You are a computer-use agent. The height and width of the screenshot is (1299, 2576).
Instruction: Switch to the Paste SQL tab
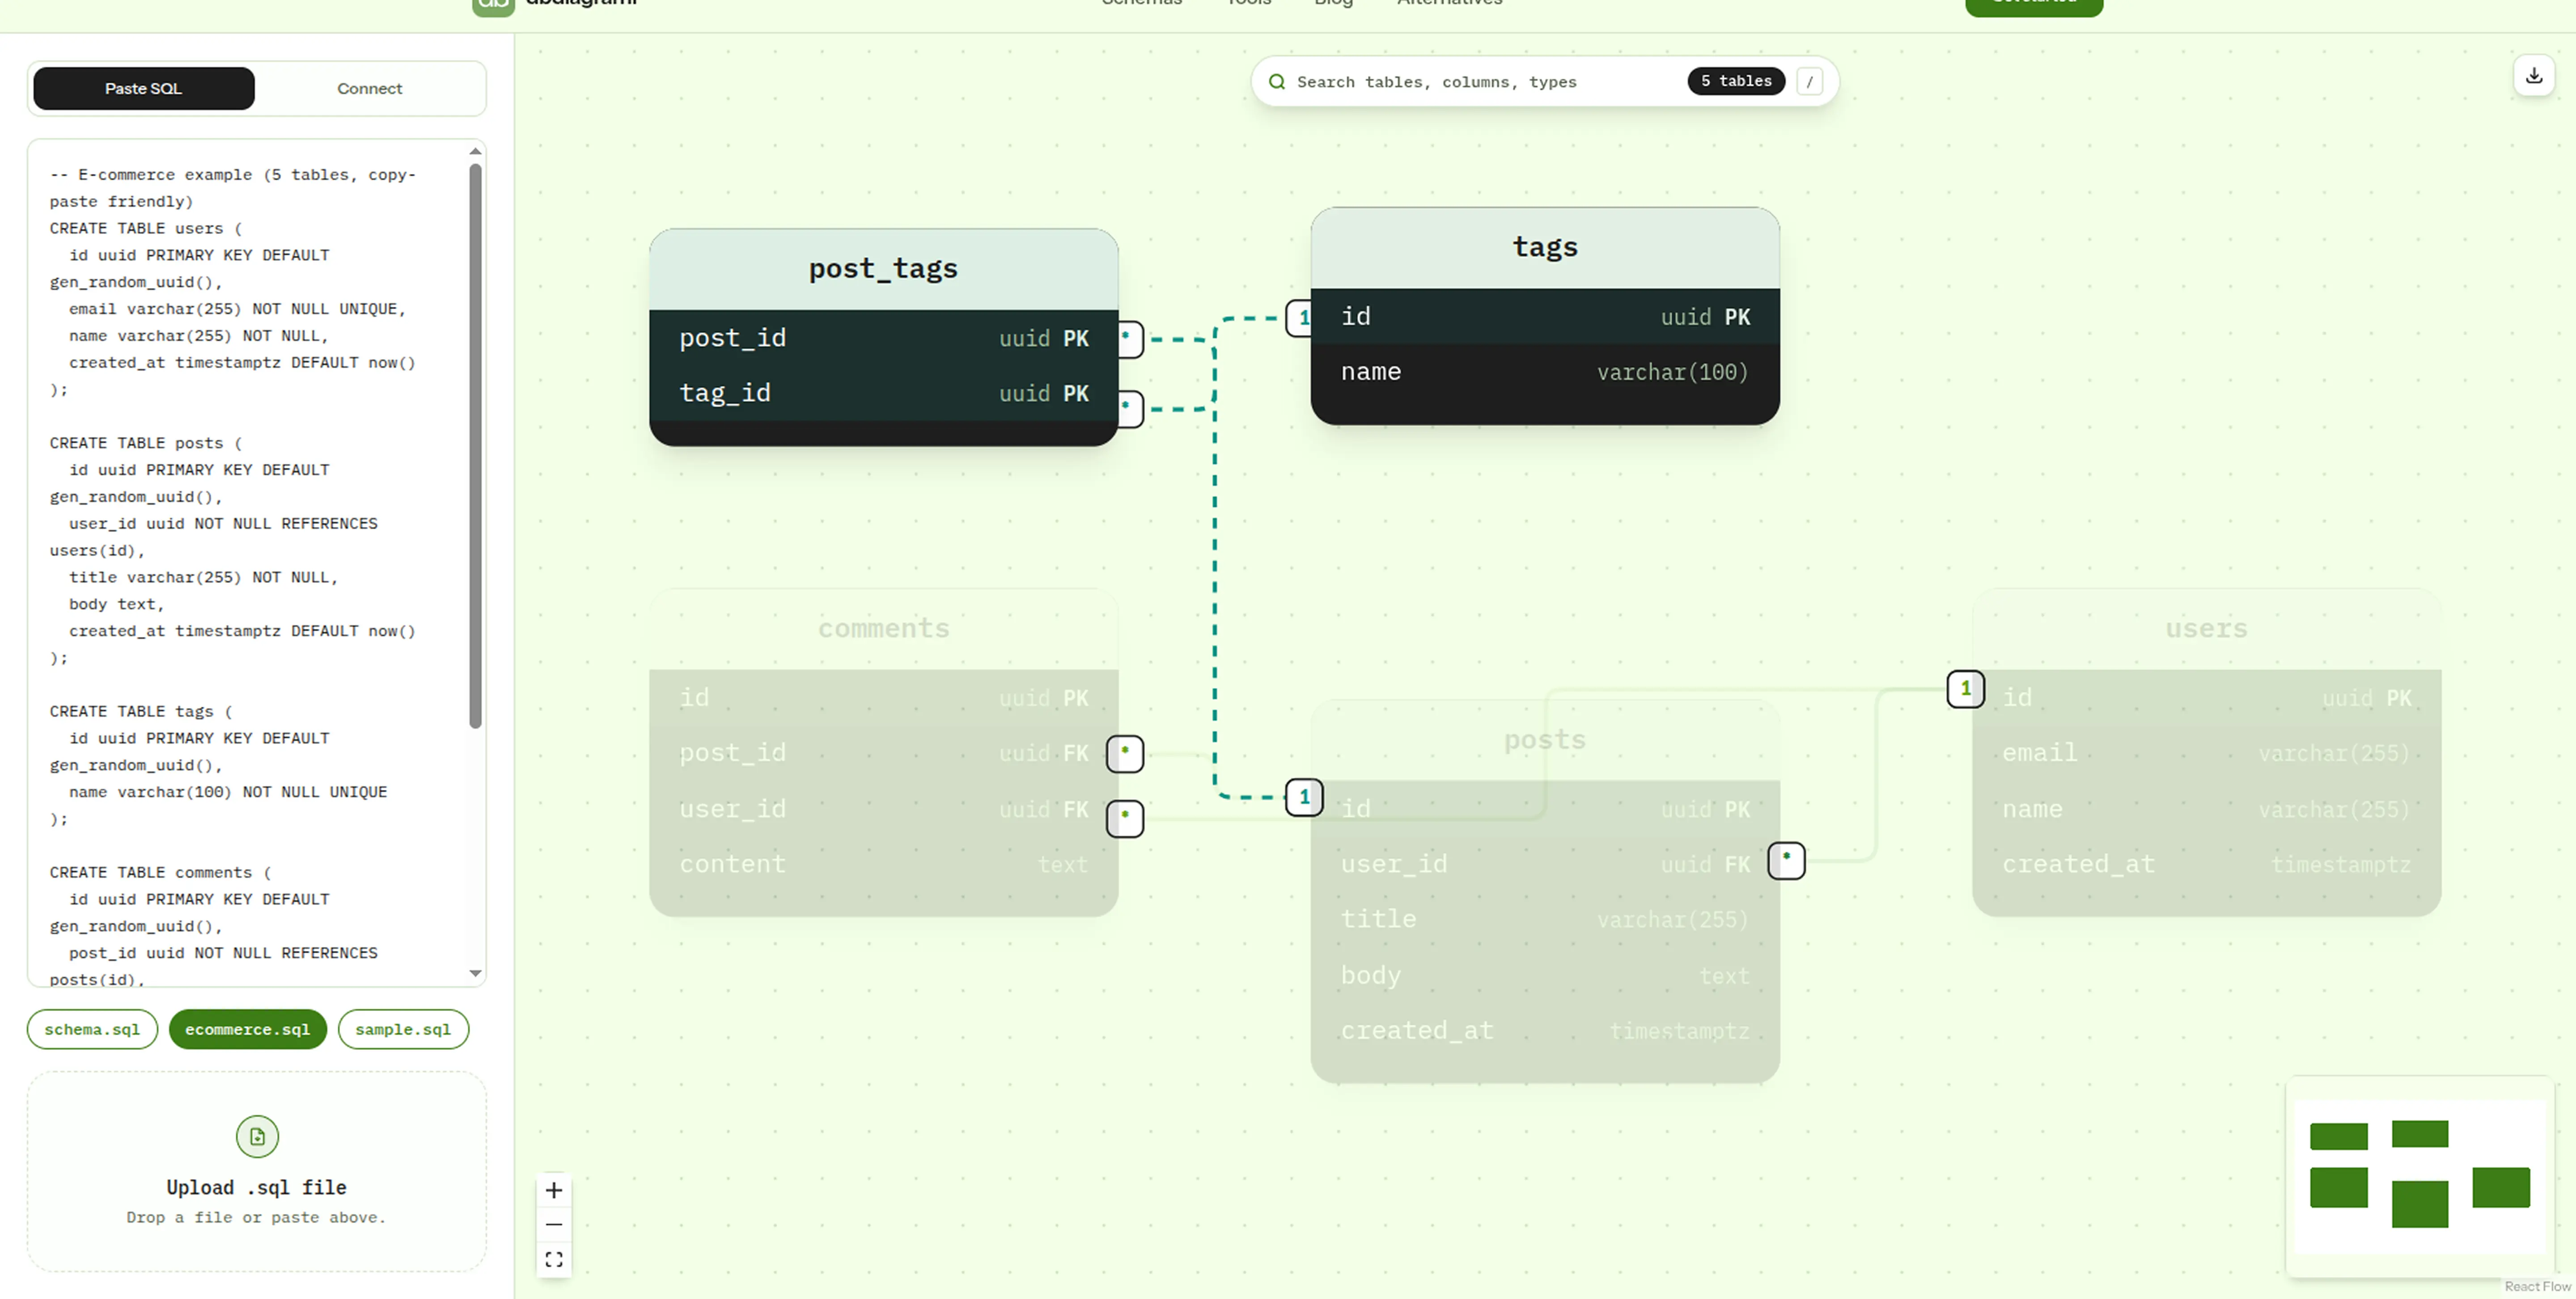(144, 89)
